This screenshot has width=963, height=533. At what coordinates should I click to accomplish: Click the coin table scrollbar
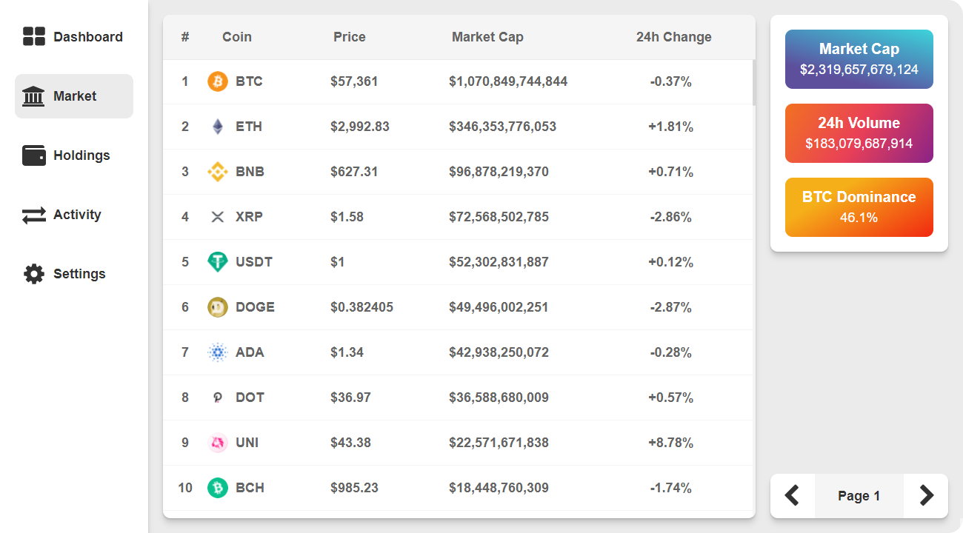(754, 83)
